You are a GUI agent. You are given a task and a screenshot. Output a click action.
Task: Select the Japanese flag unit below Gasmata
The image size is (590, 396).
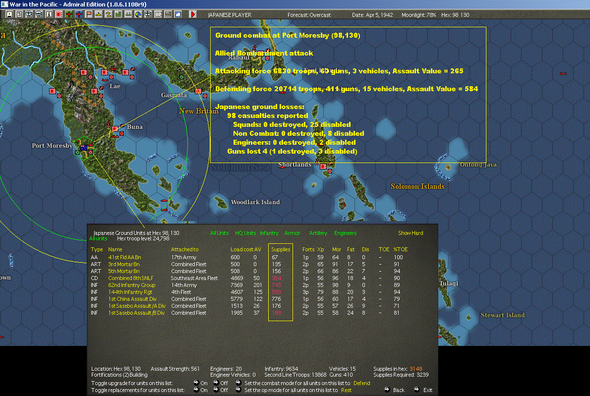[198, 91]
